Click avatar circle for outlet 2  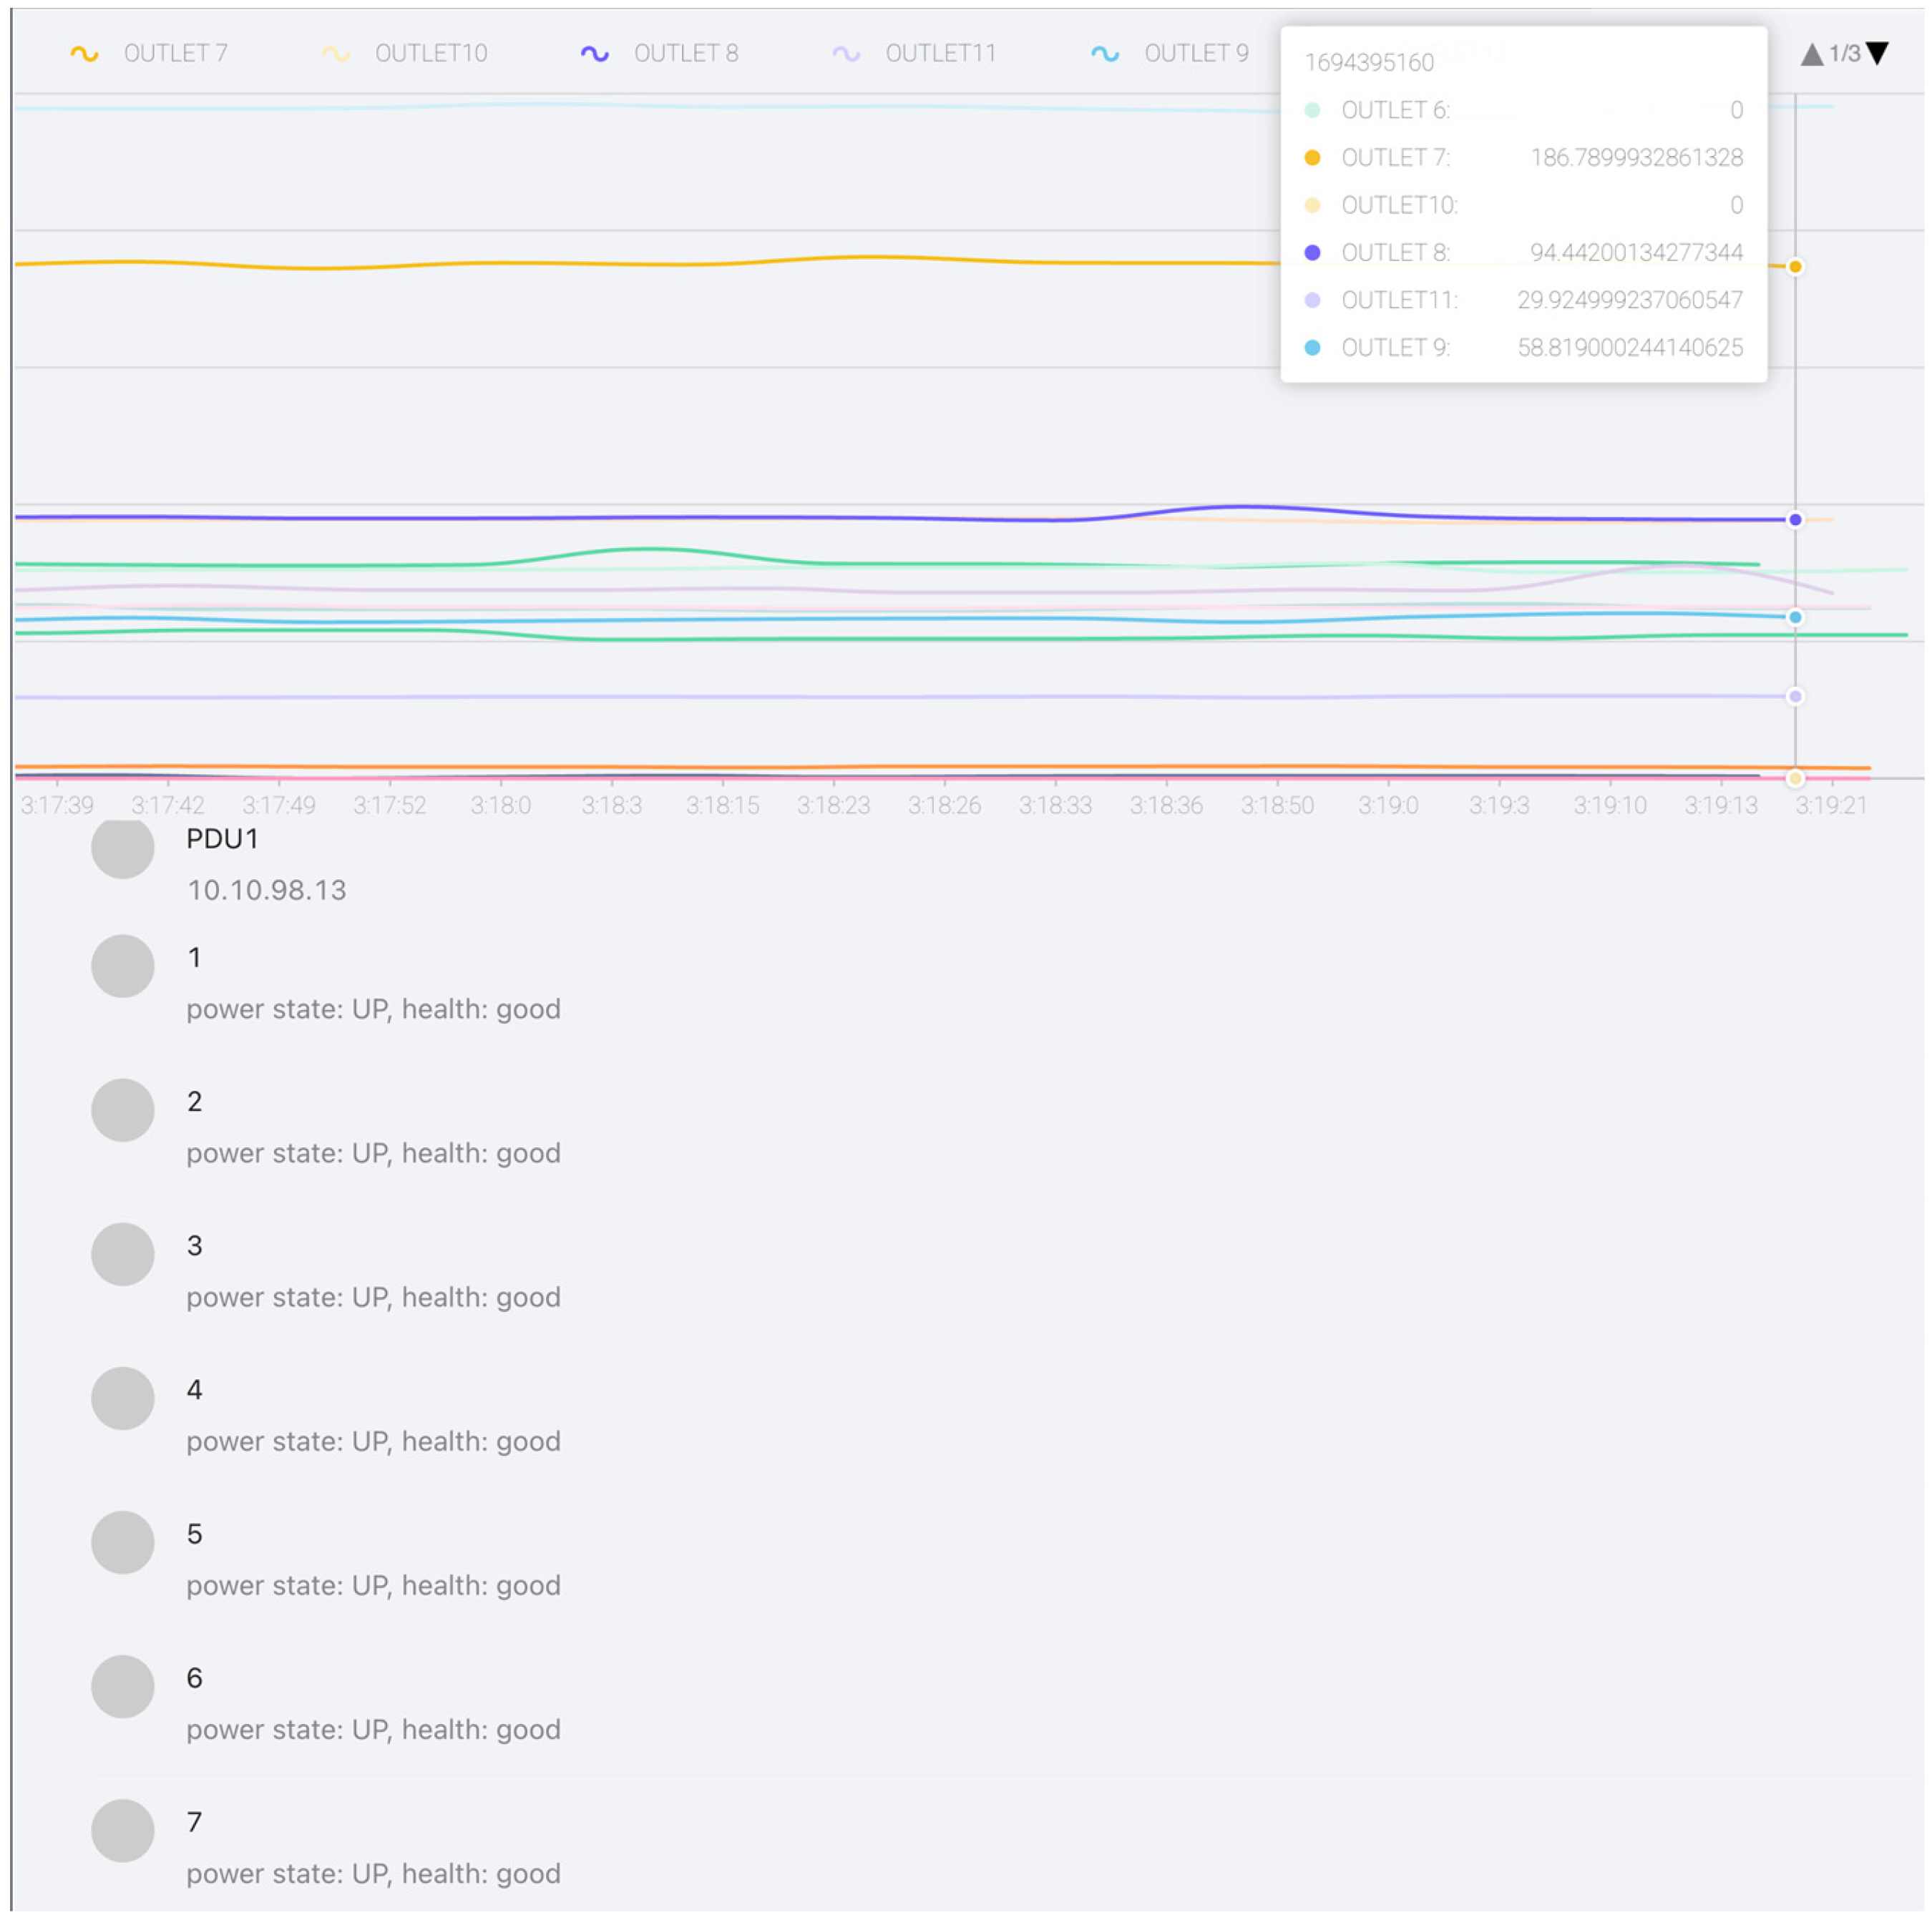point(123,1110)
